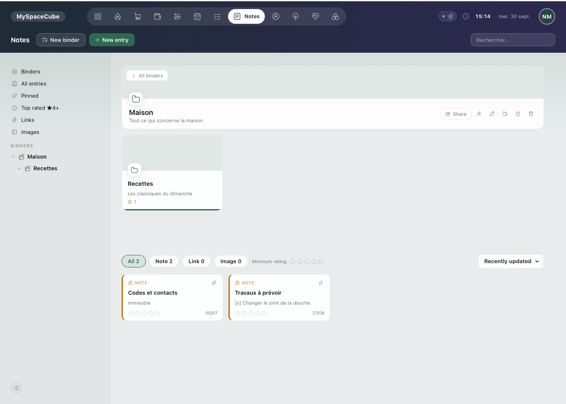The height and width of the screenshot is (404, 566).
Task: Show Pinned entries in the sidebar
Action: point(30,96)
